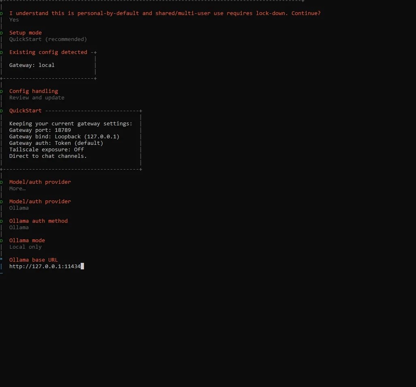416x387 pixels.
Task: Click the 'Ollama auth method' heading
Action: pyautogui.click(x=39, y=221)
